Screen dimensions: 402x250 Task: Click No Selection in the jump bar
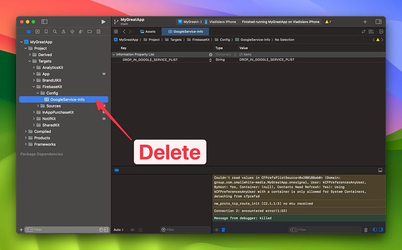284,40
